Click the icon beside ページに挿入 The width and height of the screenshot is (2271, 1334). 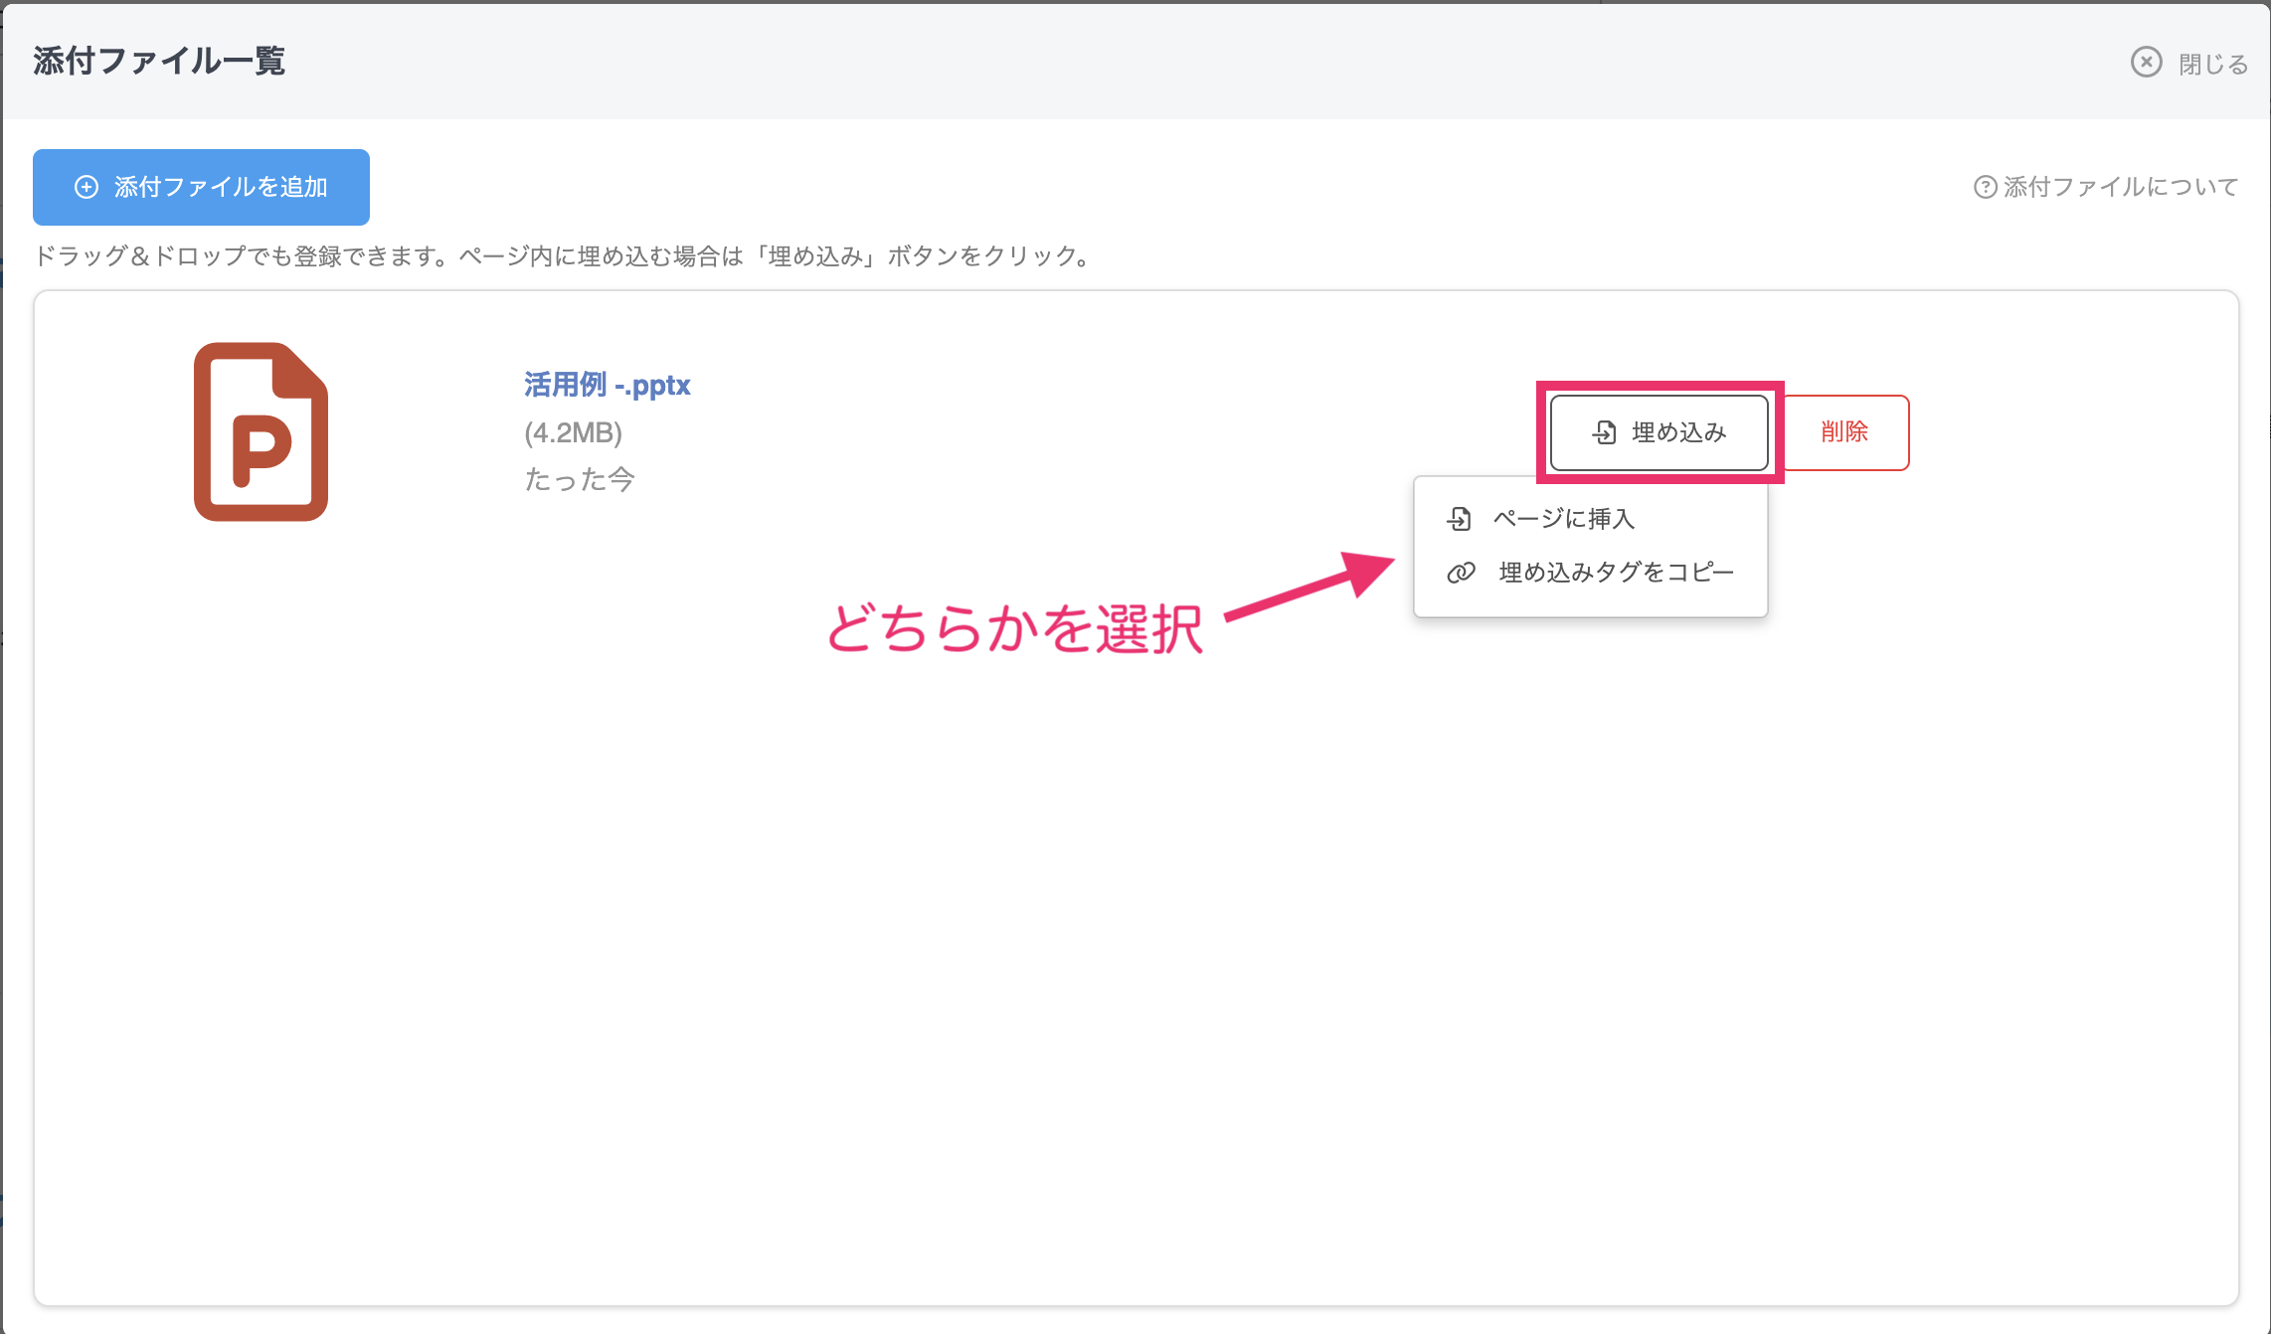[x=1459, y=519]
